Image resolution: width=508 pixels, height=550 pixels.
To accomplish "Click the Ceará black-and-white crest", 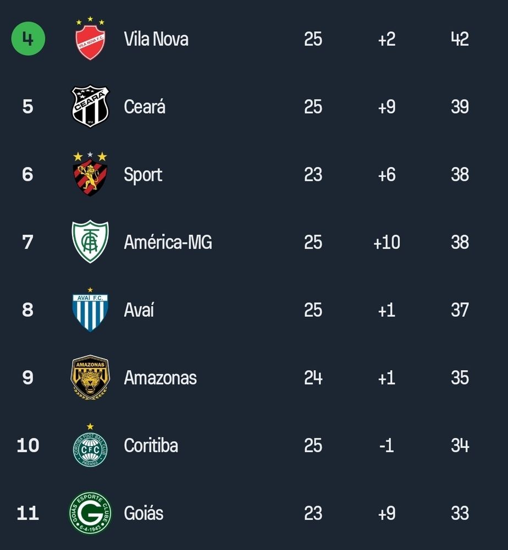I will (90, 106).
